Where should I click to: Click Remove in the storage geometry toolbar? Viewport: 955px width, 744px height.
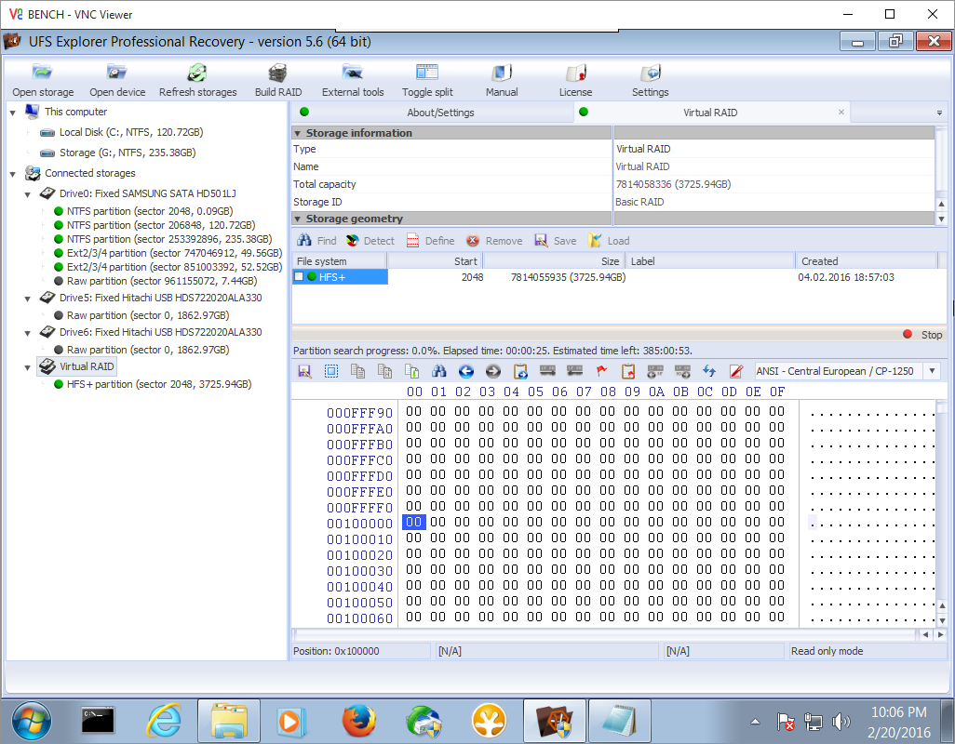pyautogui.click(x=494, y=241)
